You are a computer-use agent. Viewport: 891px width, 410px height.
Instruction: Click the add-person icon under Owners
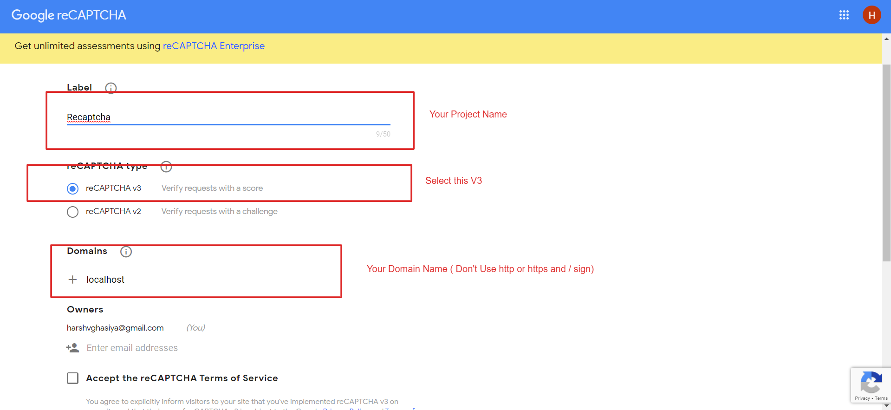72,348
